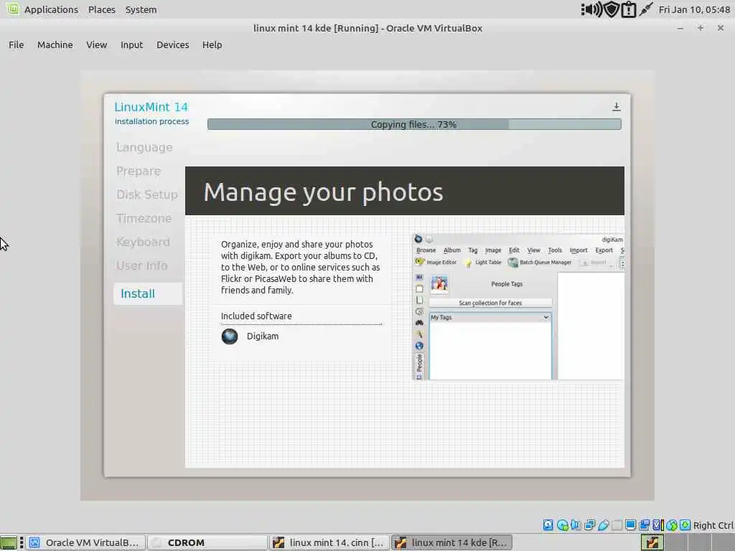Click the LinuxMint 14 installer title

151,107
